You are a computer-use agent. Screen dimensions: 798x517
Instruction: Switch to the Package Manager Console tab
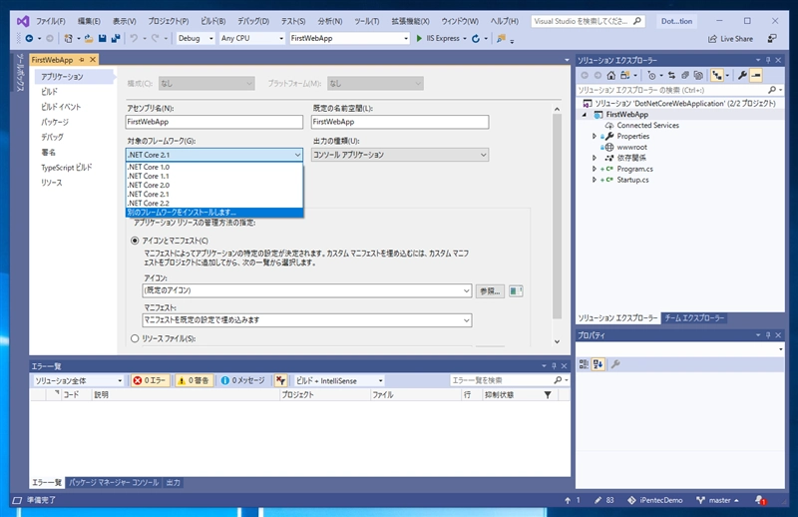click(114, 482)
